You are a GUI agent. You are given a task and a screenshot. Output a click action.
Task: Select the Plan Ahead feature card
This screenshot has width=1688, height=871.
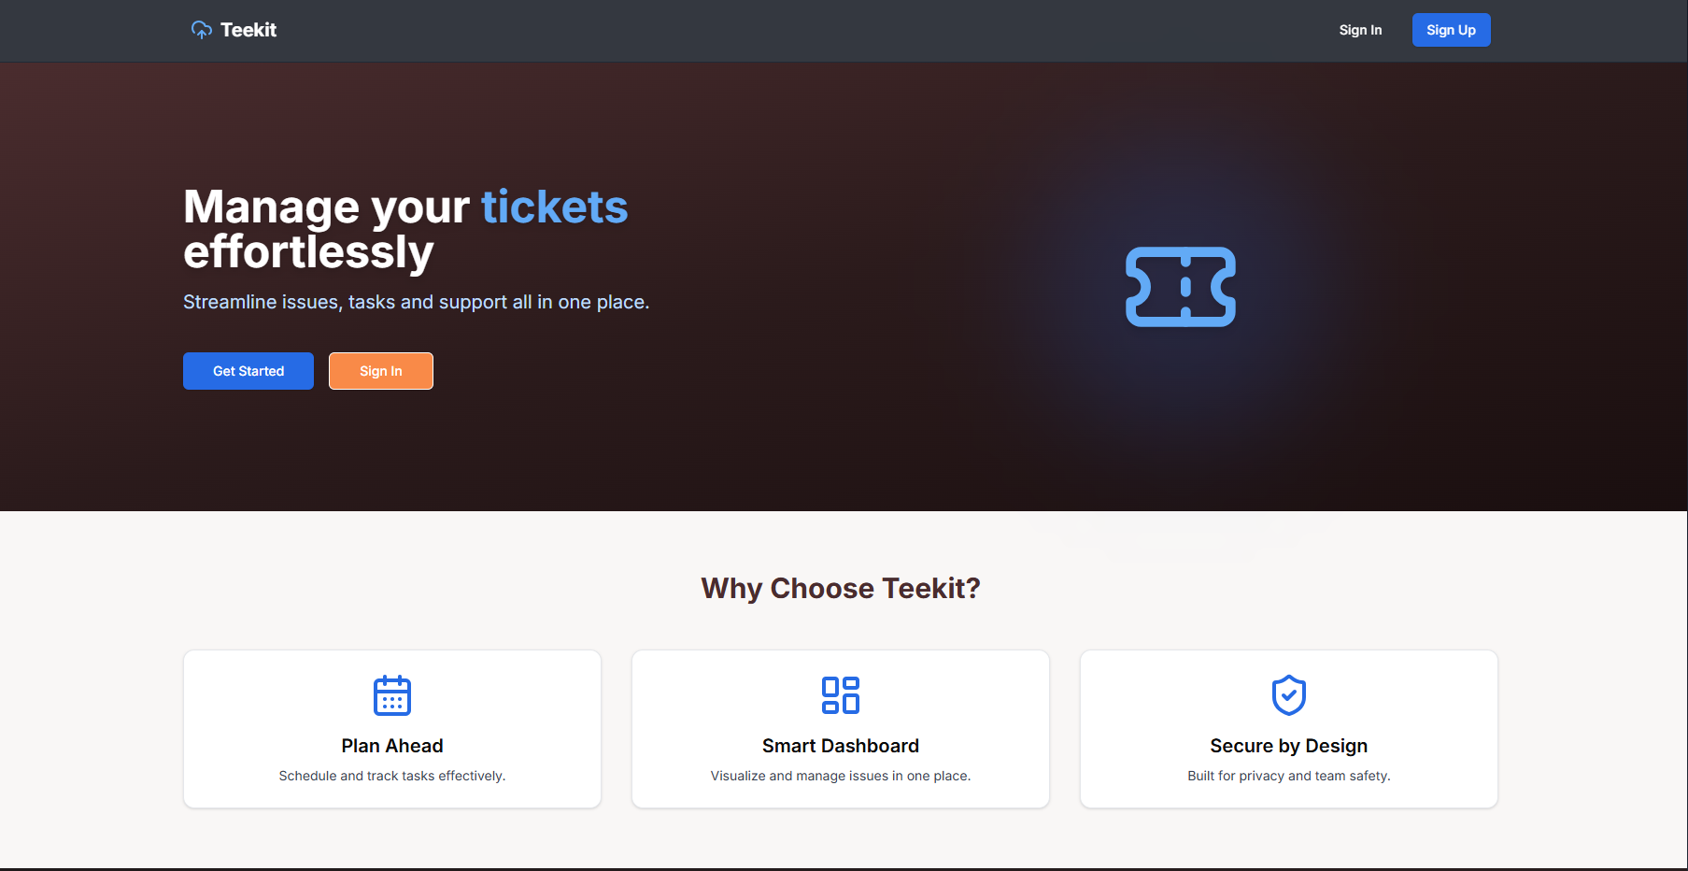(391, 729)
